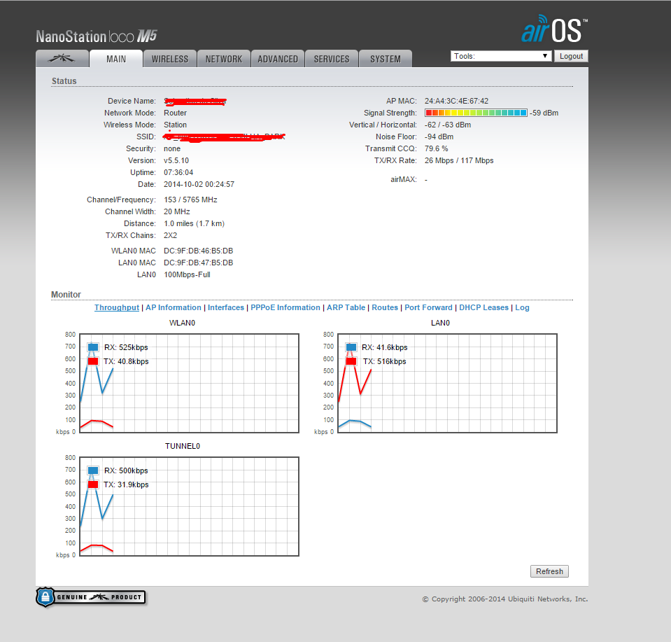This screenshot has height=642, width=671.
Task: Expand the Tools dropdown
Action: (501, 56)
